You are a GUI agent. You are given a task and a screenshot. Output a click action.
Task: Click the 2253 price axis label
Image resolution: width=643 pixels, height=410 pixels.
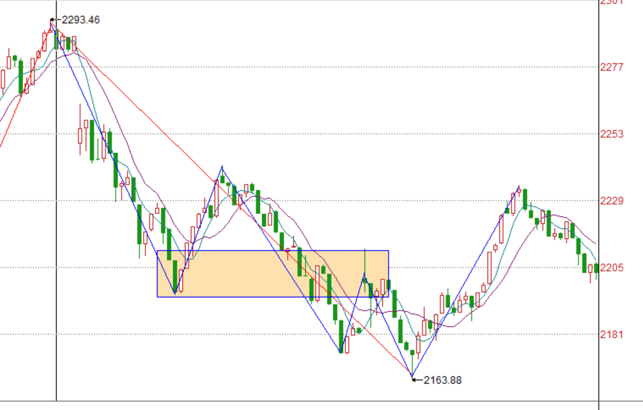611,134
